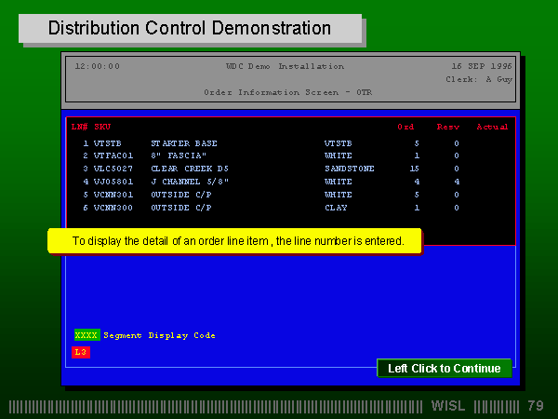The height and width of the screenshot is (419, 558).
Task: Click the LN# column header
Action: pyautogui.click(x=79, y=127)
